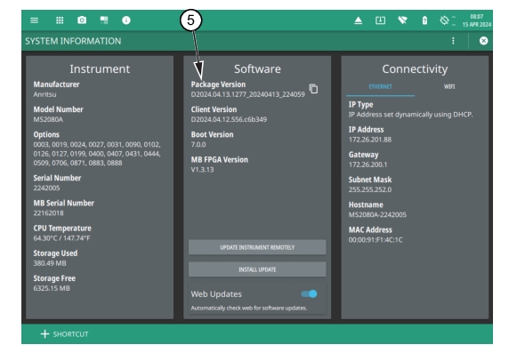Click the eject triangle icon
Screen dimensions: 509x353
tap(358, 20)
